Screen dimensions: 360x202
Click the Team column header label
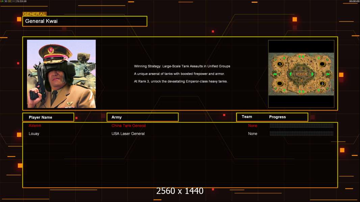[247, 117]
